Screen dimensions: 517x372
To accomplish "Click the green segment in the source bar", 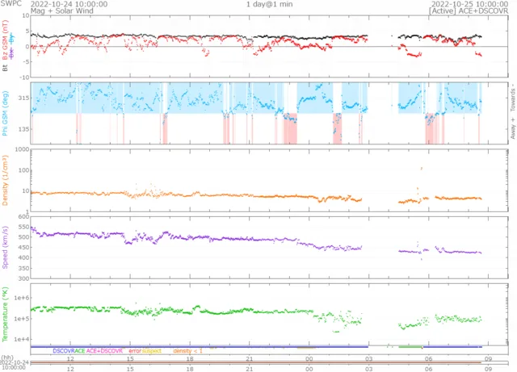I will pos(410,346).
